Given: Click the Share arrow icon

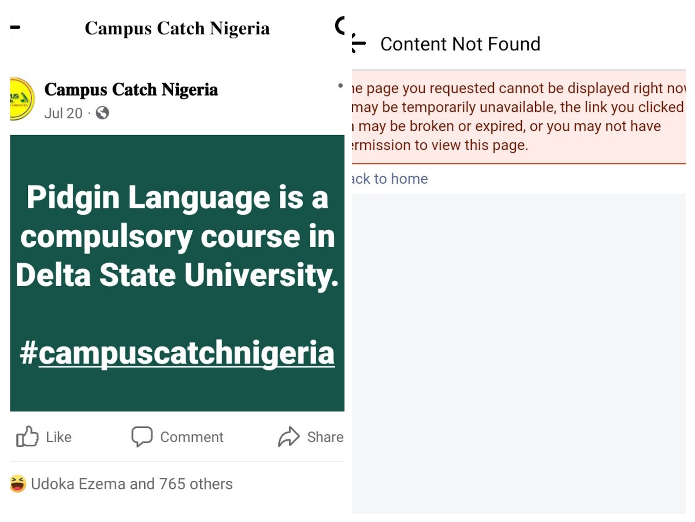Looking at the screenshot, I should point(289,436).
